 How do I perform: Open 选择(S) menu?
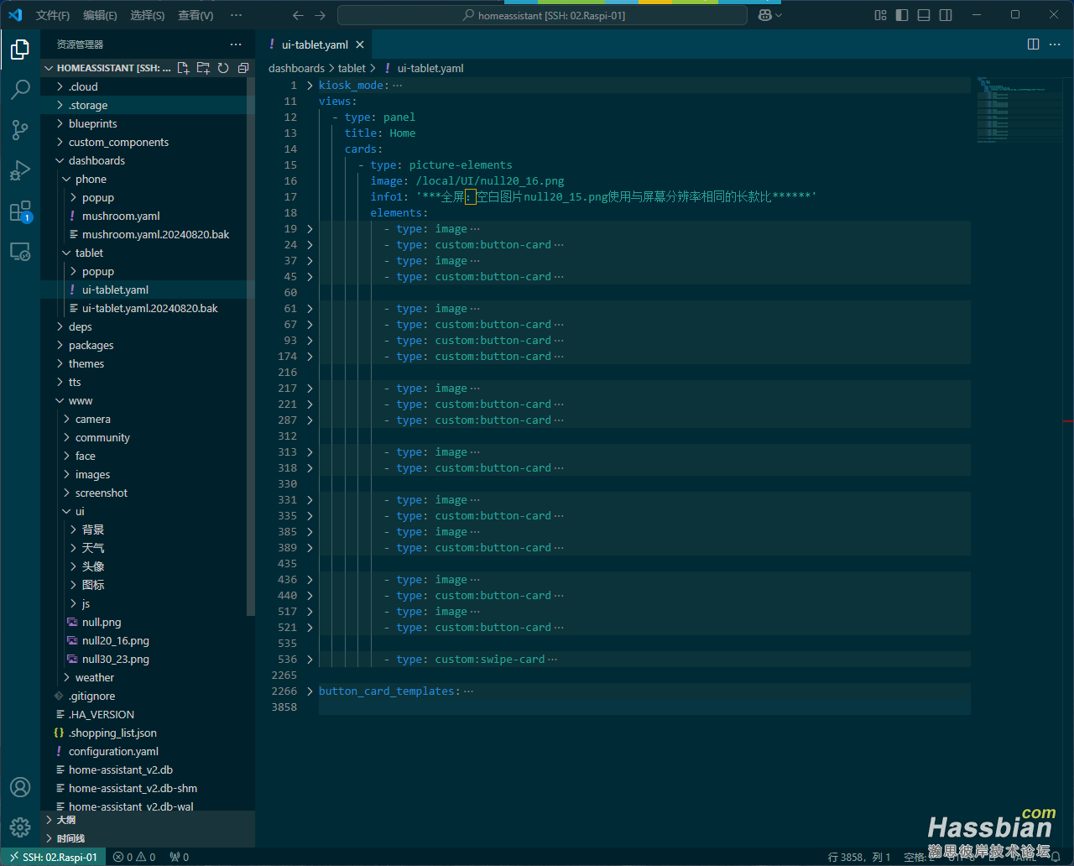pos(148,15)
